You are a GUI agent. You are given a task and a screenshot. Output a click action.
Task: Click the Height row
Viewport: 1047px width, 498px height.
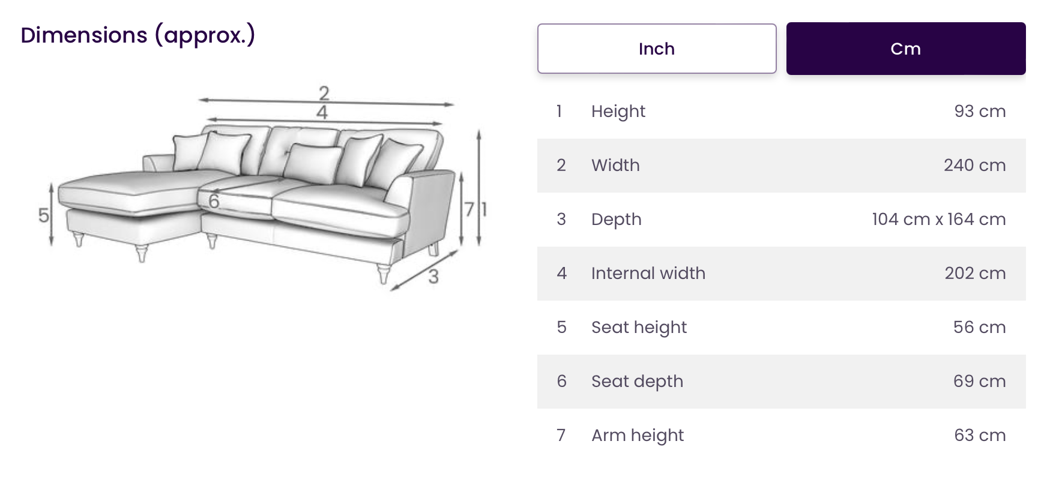[x=781, y=112]
